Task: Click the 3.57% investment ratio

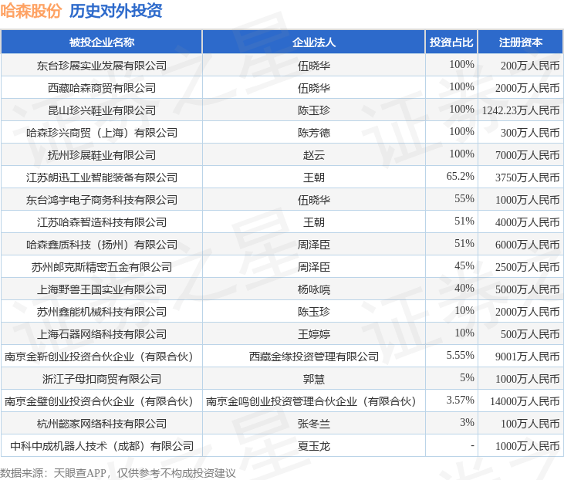Action: tap(460, 400)
